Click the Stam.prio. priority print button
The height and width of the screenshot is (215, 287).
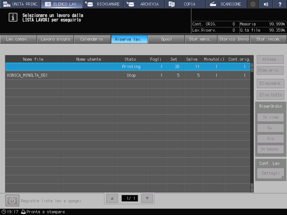click(270, 70)
